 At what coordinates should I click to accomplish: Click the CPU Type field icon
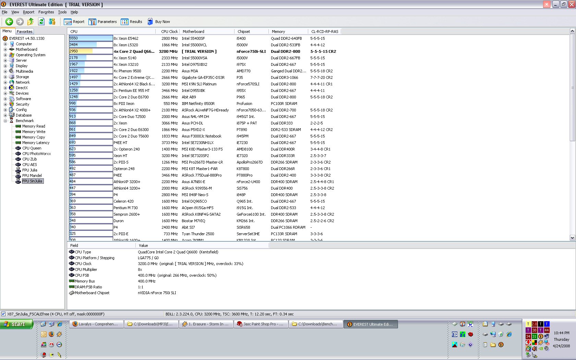[72, 252]
